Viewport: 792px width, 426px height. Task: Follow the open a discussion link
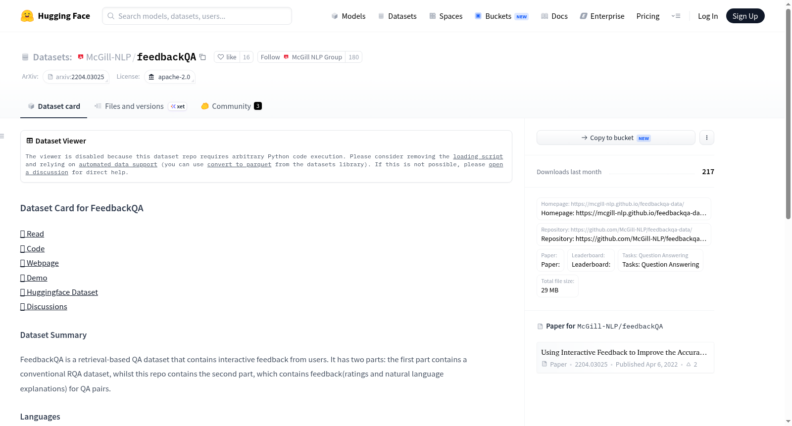(x=495, y=164)
